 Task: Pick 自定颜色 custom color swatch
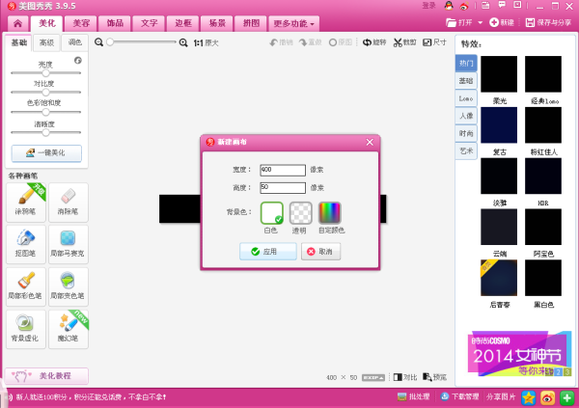pos(330,213)
